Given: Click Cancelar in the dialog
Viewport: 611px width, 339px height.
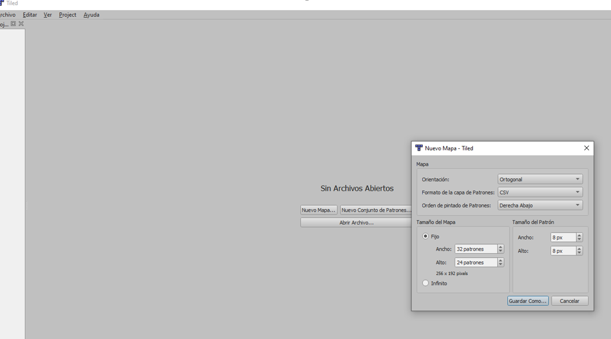Looking at the screenshot, I should click(569, 301).
